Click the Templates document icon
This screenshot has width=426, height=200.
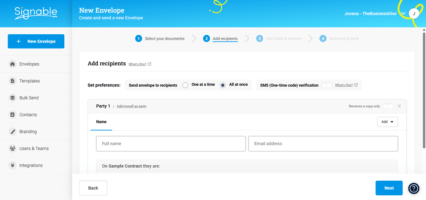tap(13, 81)
